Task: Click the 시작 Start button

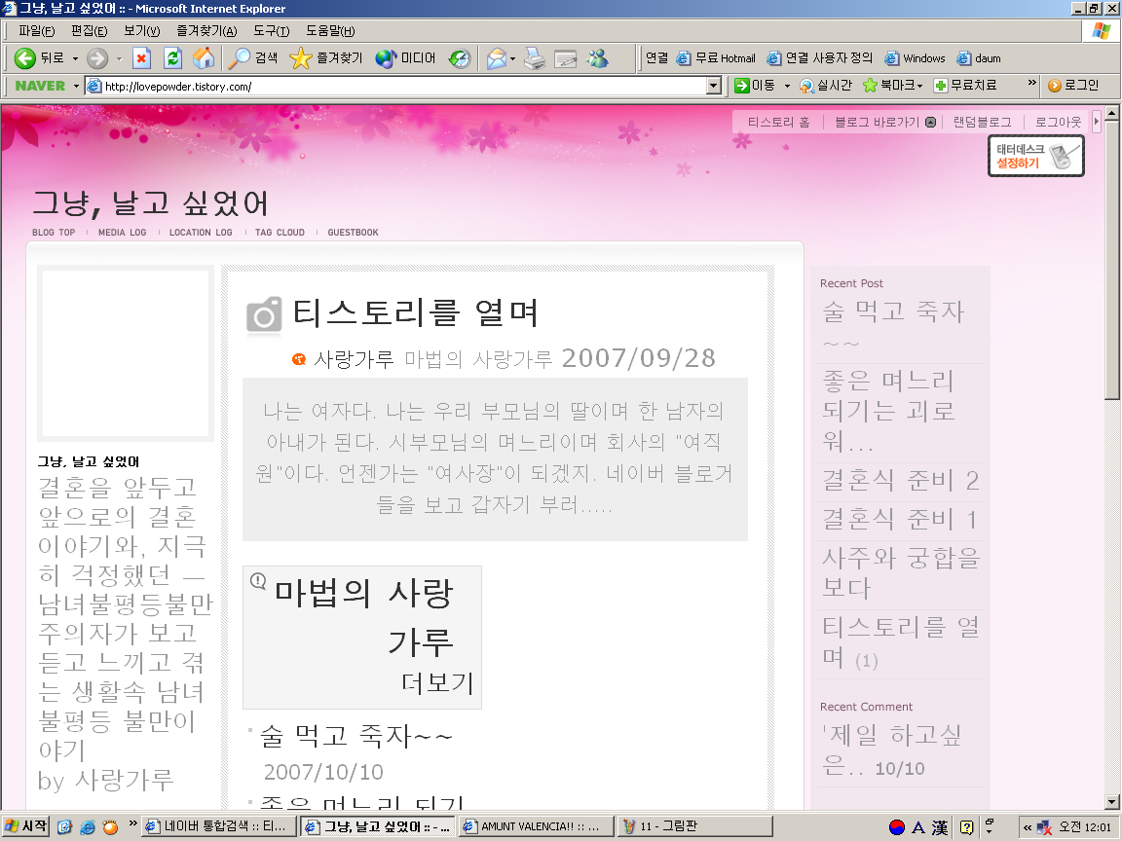Action: coord(25,827)
